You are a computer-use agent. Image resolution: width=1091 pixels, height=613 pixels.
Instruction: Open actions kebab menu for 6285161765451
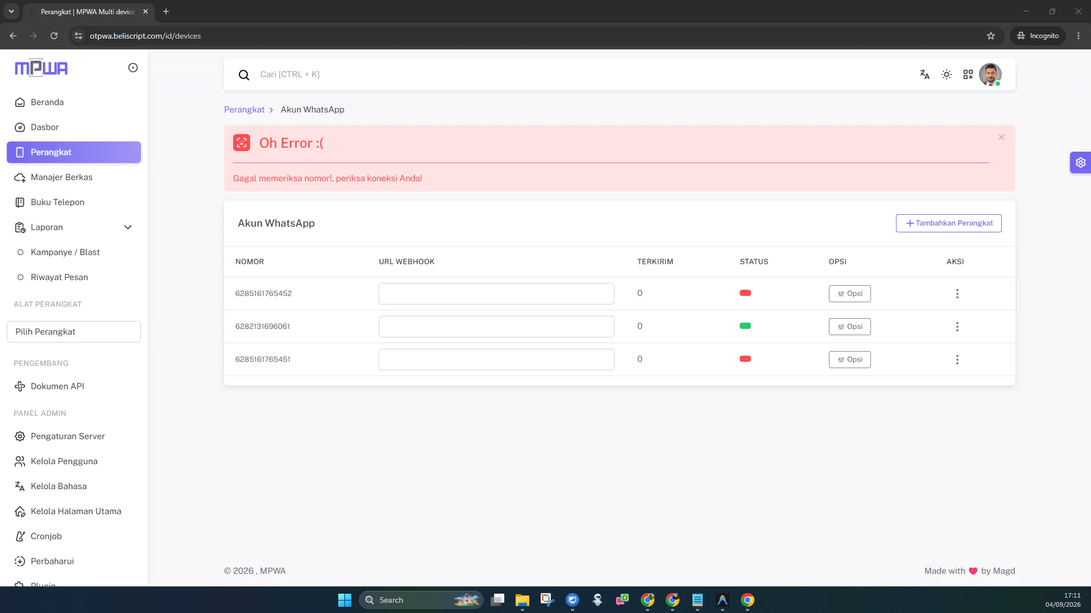[x=957, y=360]
